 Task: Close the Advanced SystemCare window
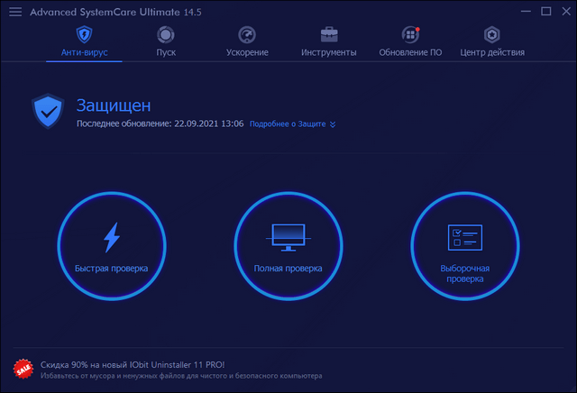click(x=566, y=12)
